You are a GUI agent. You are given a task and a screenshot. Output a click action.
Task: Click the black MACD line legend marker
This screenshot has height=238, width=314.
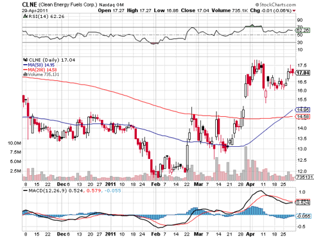pos(26,191)
